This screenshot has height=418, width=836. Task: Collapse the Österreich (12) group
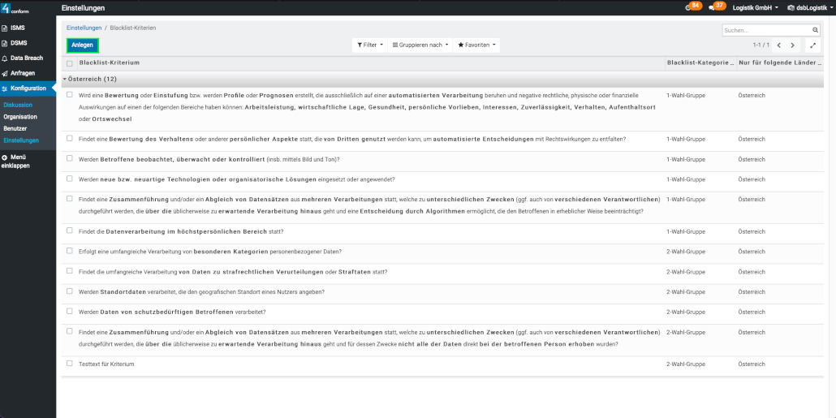tap(89, 79)
